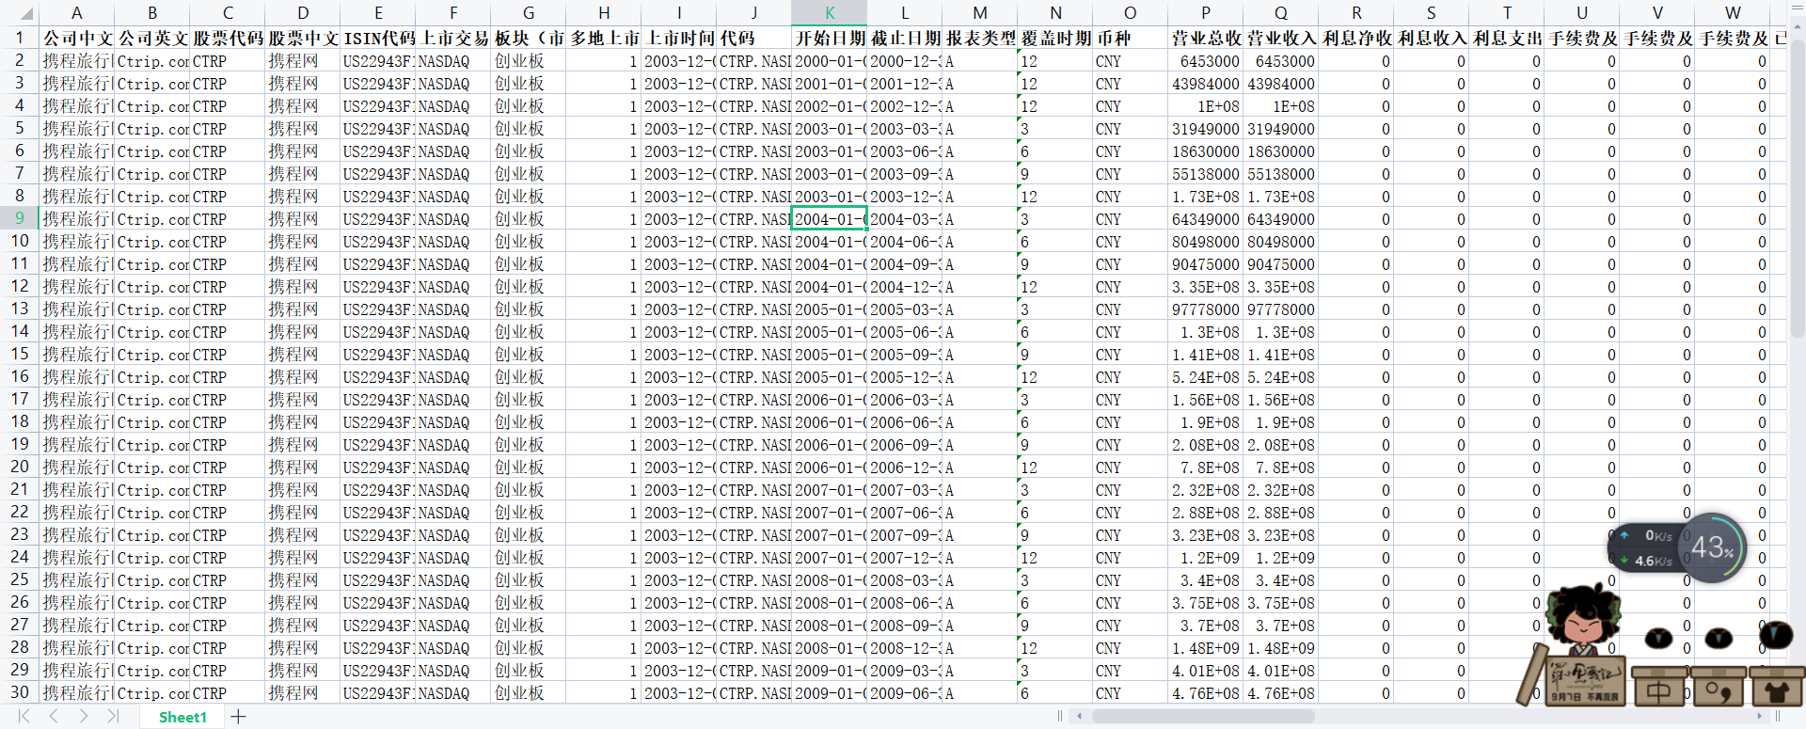Click the 1.48E+09 cell in column Q
Image resolution: width=1806 pixels, height=729 pixels.
(1281, 647)
